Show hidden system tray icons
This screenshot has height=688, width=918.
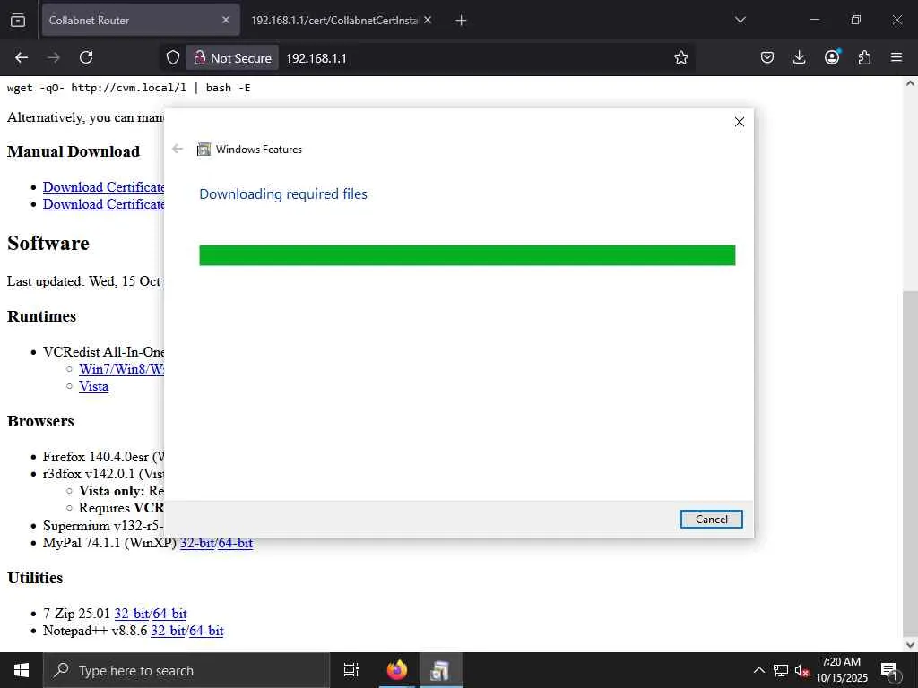tap(758, 670)
